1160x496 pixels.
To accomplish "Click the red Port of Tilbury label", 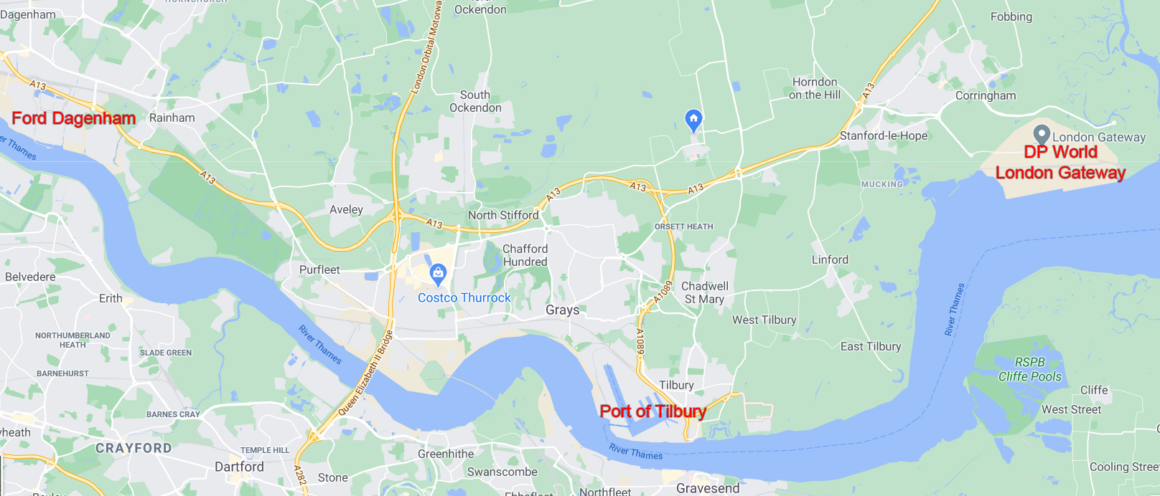I will 653,411.
